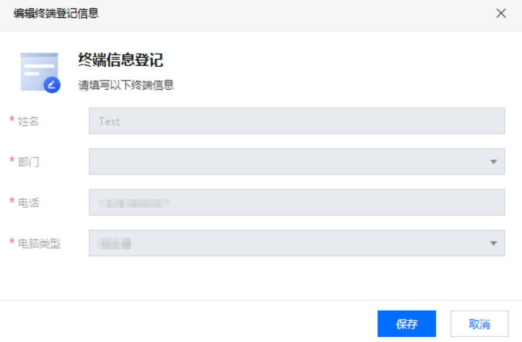Click the 编辑终端登记信息 title bar text
Screen dimensions: 522x342
[56, 14]
